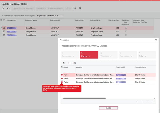Click the Close button in Processing dialog
This screenshot has width=160, height=113.
[x=108, y=108]
